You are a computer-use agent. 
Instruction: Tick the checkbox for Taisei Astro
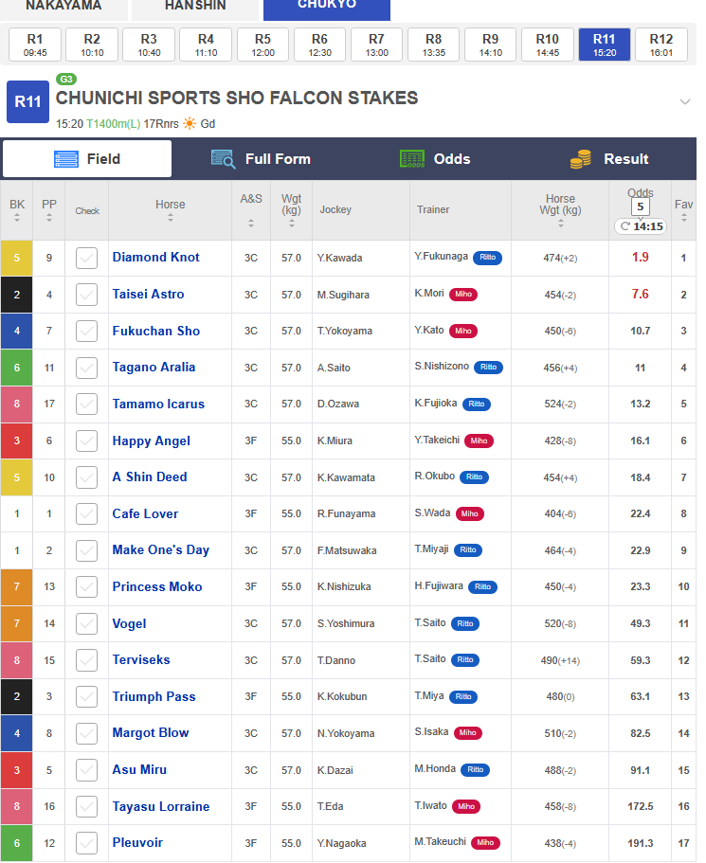point(86,295)
